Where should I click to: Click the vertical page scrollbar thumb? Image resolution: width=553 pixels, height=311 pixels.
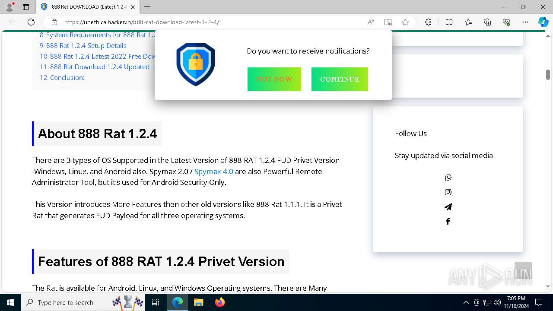click(548, 74)
